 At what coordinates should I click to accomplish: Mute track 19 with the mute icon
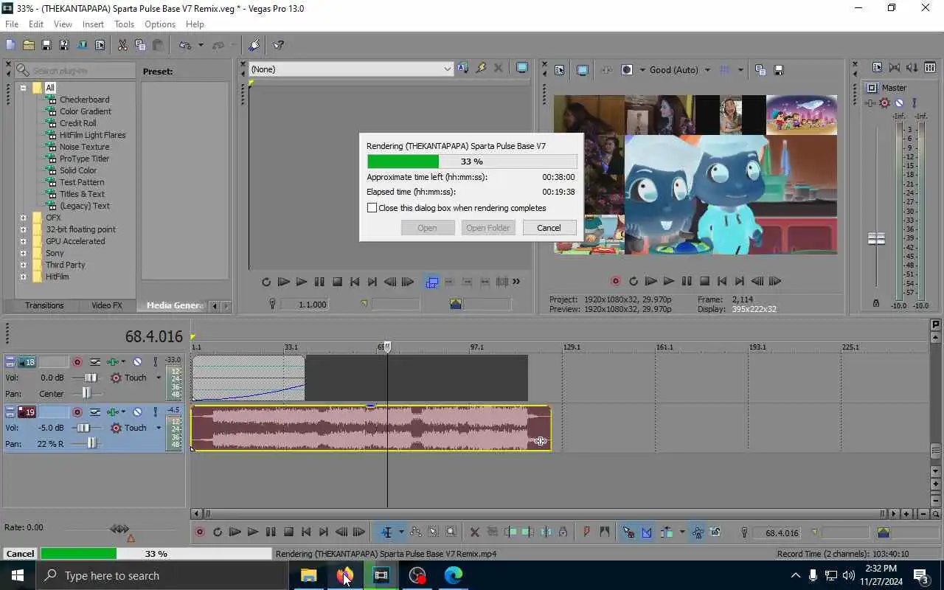(x=137, y=412)
